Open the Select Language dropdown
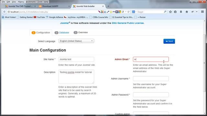Image resolution: width=207 pixels, height=116 pixels. tap(76, 41)
